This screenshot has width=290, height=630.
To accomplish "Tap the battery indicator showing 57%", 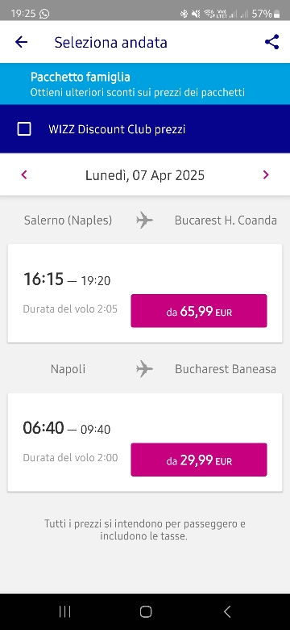I will click(x=266, y=14).
